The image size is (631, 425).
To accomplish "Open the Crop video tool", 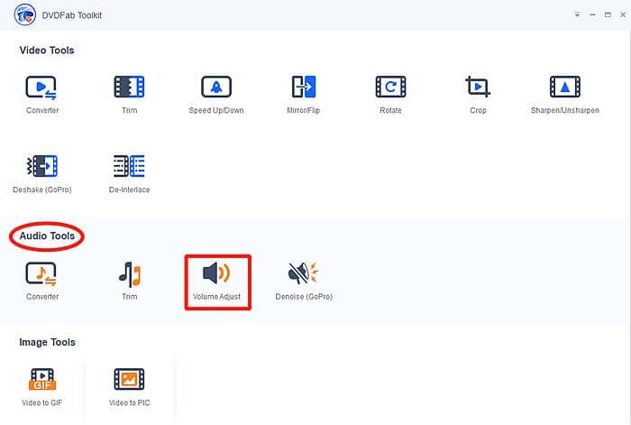I will [x=478, y=95].
